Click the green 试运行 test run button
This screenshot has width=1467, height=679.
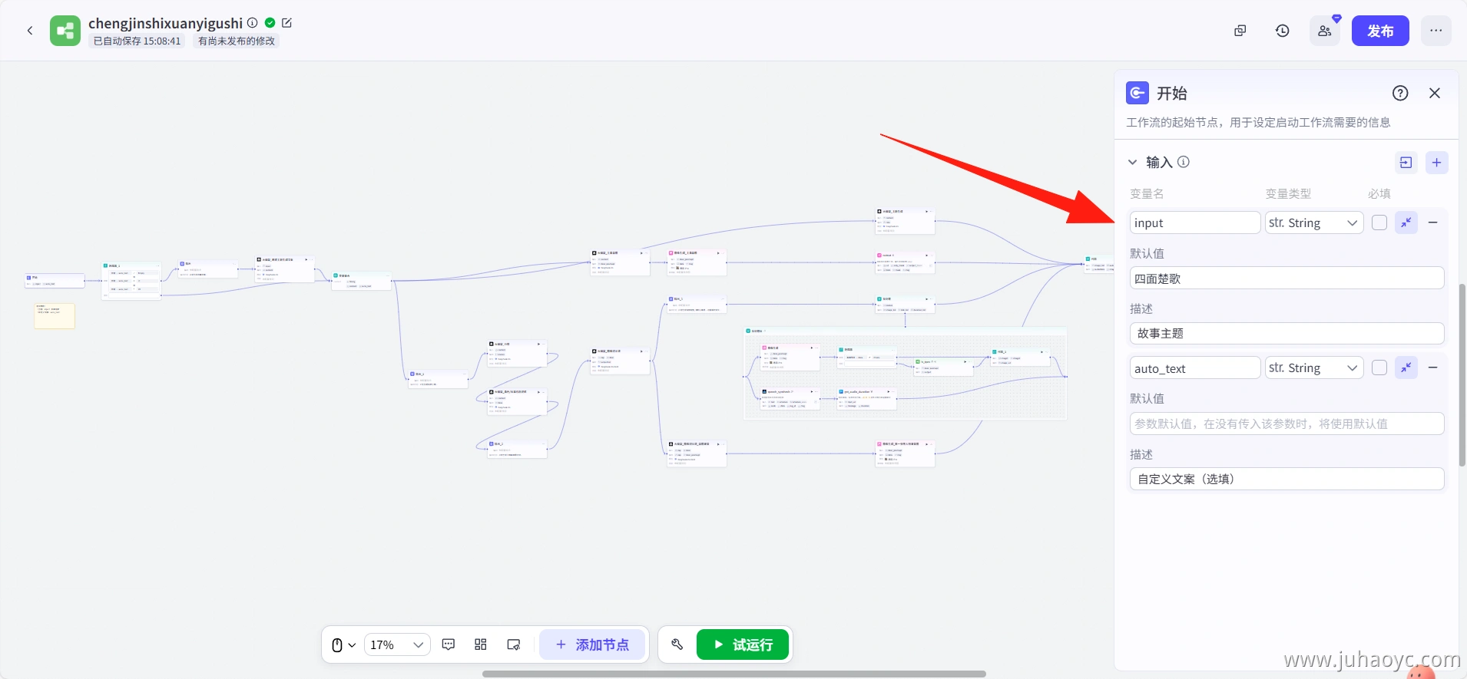743,644
